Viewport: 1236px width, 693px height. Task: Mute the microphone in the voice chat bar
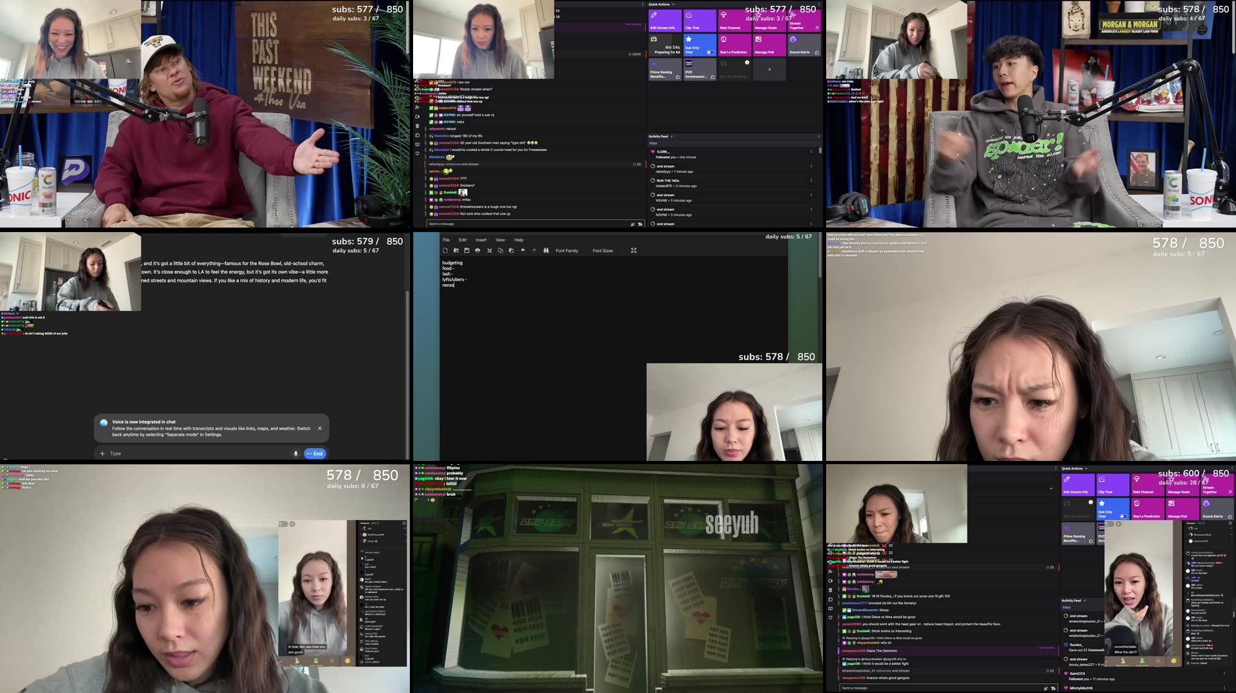[x=296, y=453]
